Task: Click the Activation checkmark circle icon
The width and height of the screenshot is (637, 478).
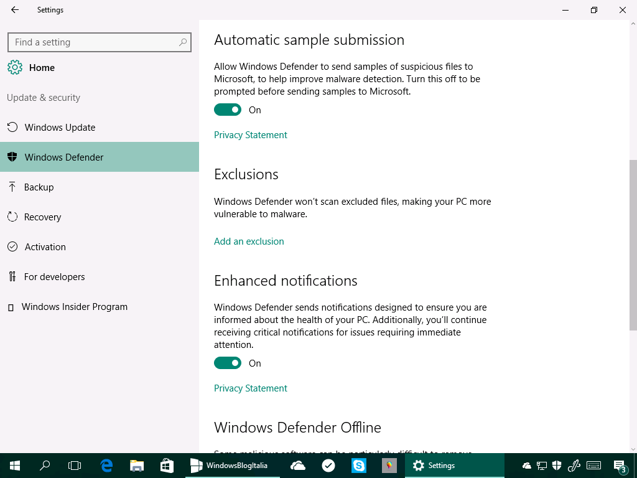Action: tap(12, 246)
